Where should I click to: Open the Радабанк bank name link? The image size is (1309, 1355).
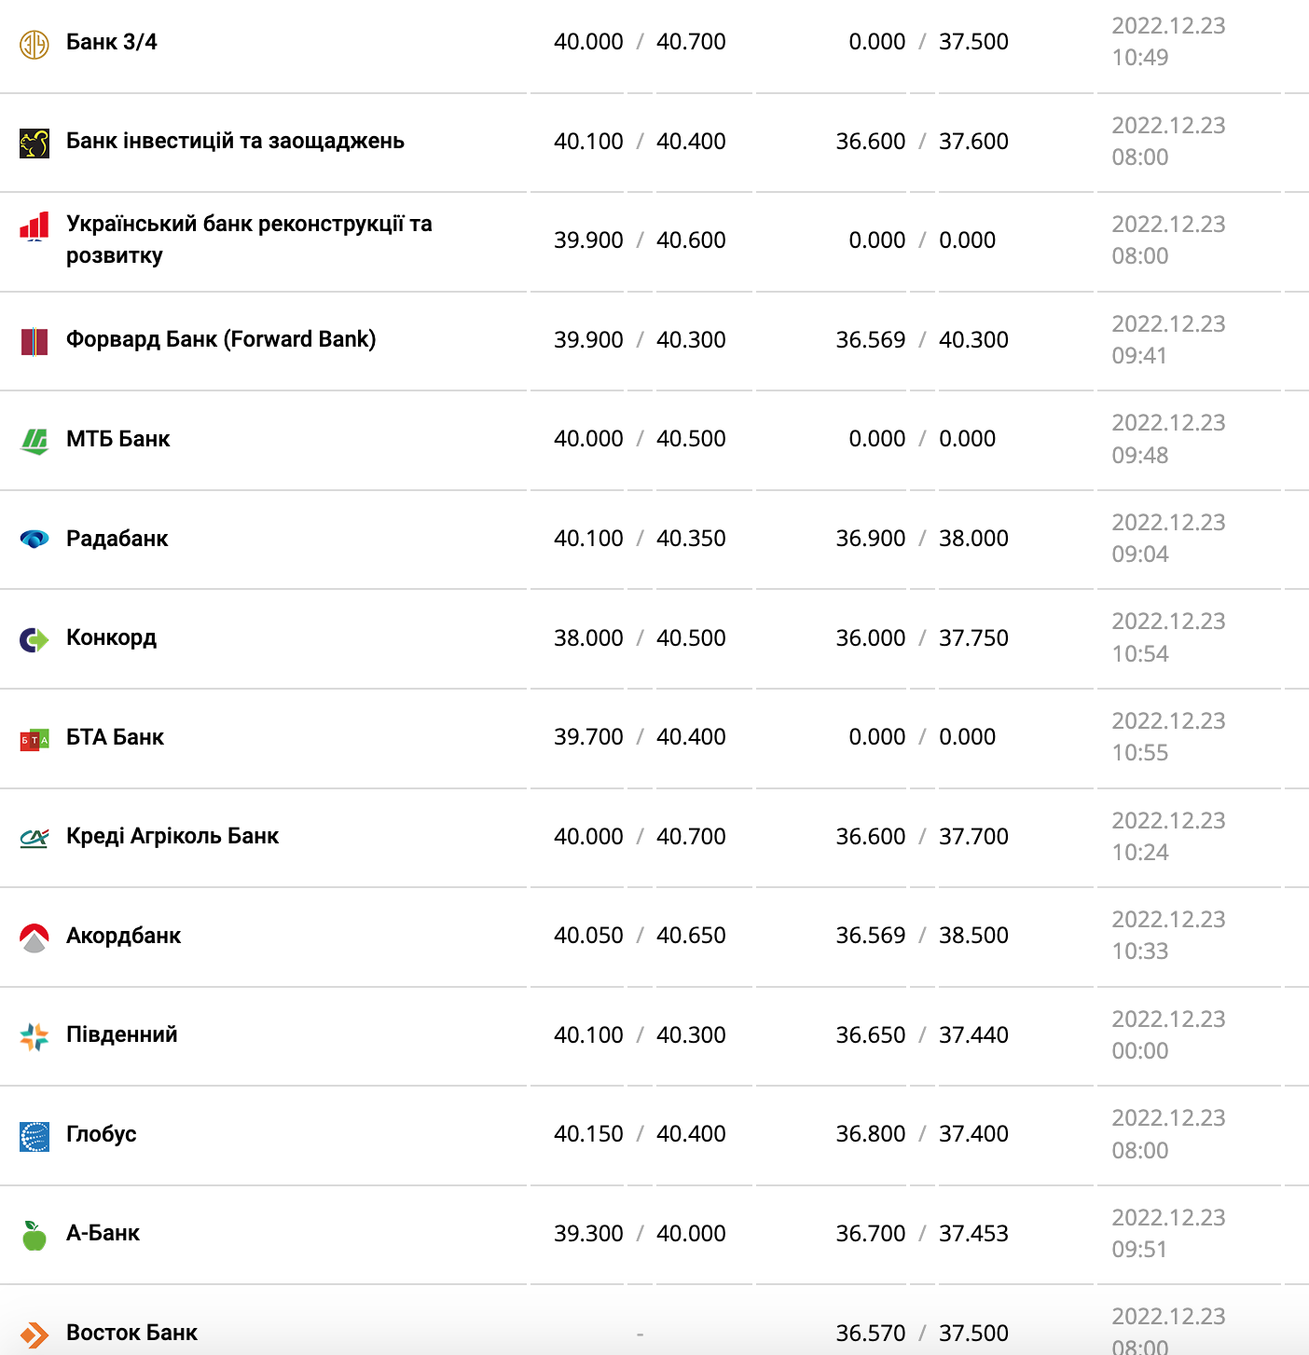(117, 539)
